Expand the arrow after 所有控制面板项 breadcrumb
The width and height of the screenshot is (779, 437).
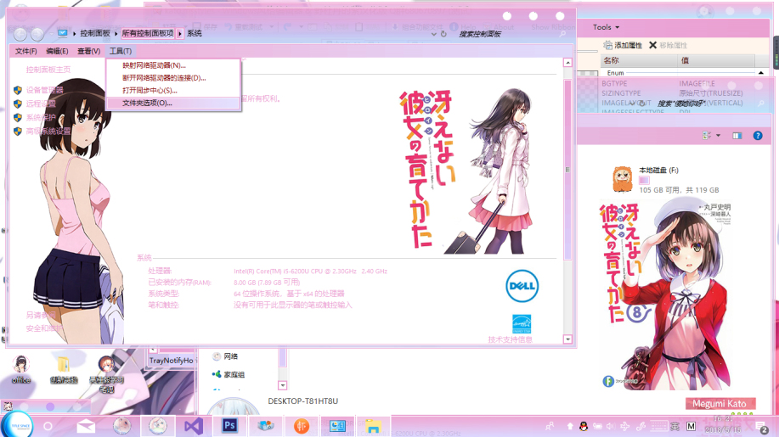[x=180, y=33]
